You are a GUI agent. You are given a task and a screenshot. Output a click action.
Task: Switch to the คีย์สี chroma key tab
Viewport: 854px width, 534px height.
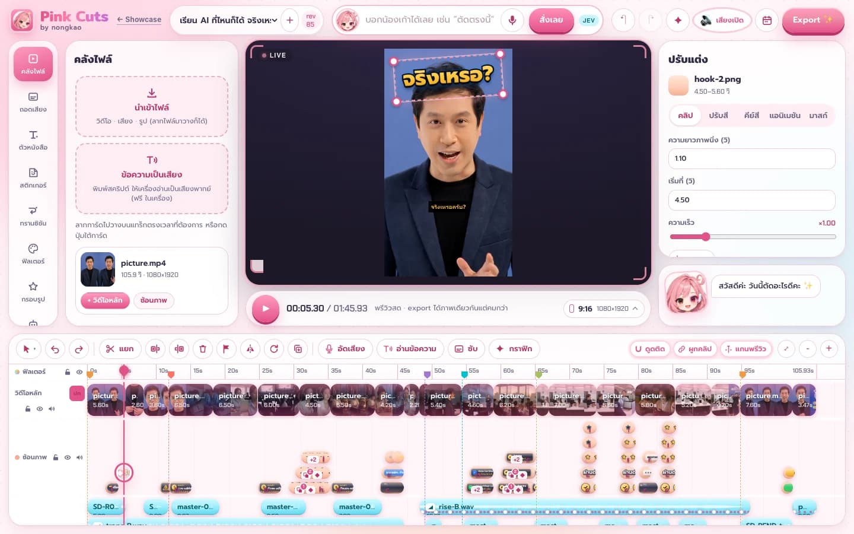coord(751,116)
